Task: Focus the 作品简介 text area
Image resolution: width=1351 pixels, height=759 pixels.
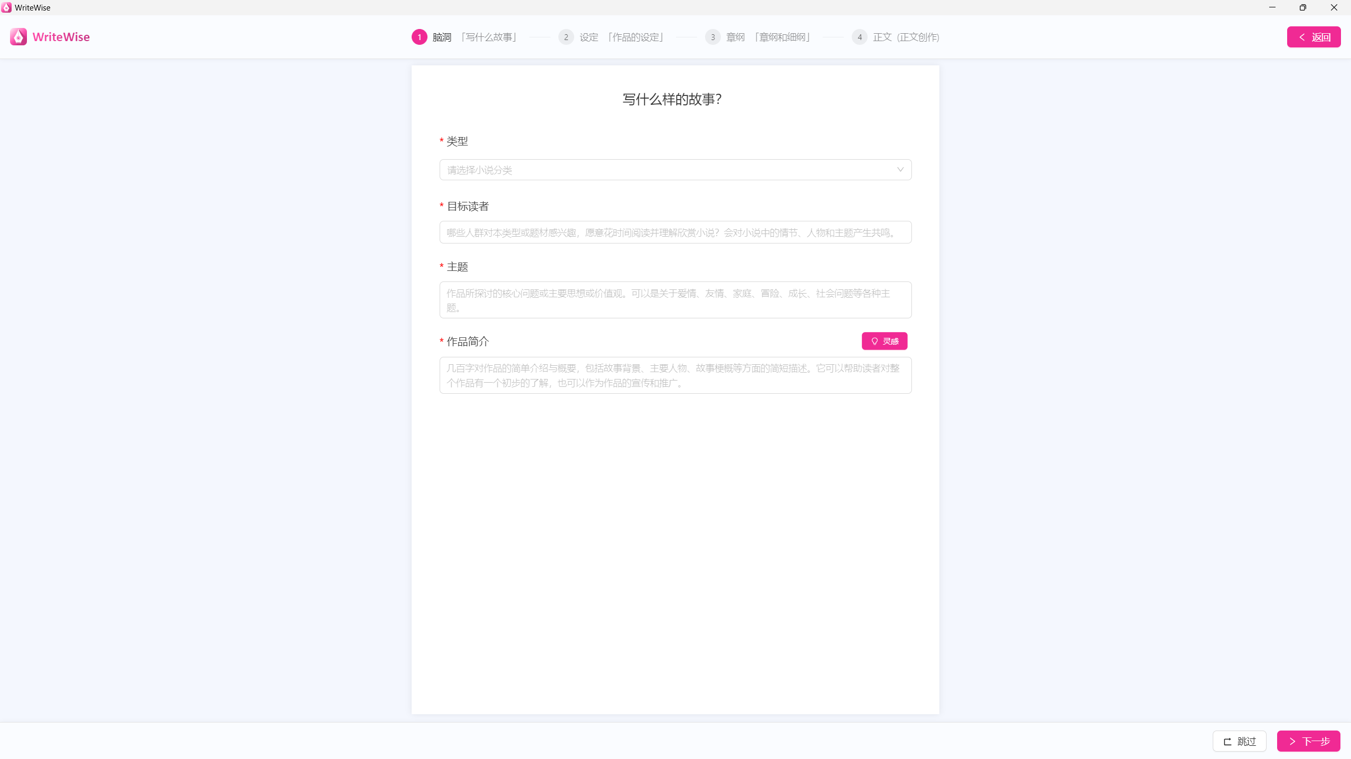Action: (675, 375)
